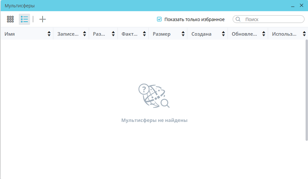308x179 pixels.
Task: Switch to grid tile view
Action: [x=10, y=19]
